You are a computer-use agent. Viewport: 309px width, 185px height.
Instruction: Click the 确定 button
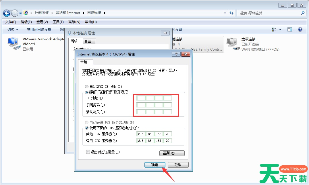tap(154, 165)
